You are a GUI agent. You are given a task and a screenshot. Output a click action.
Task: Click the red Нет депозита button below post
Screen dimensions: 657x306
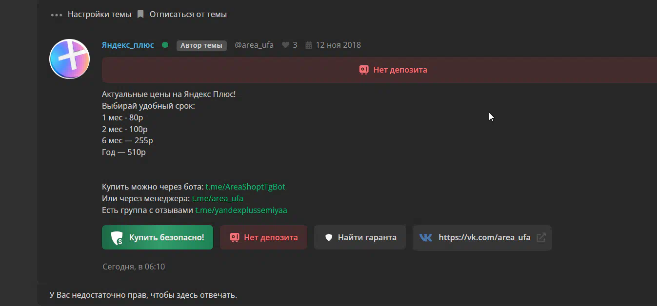(263, 237)
